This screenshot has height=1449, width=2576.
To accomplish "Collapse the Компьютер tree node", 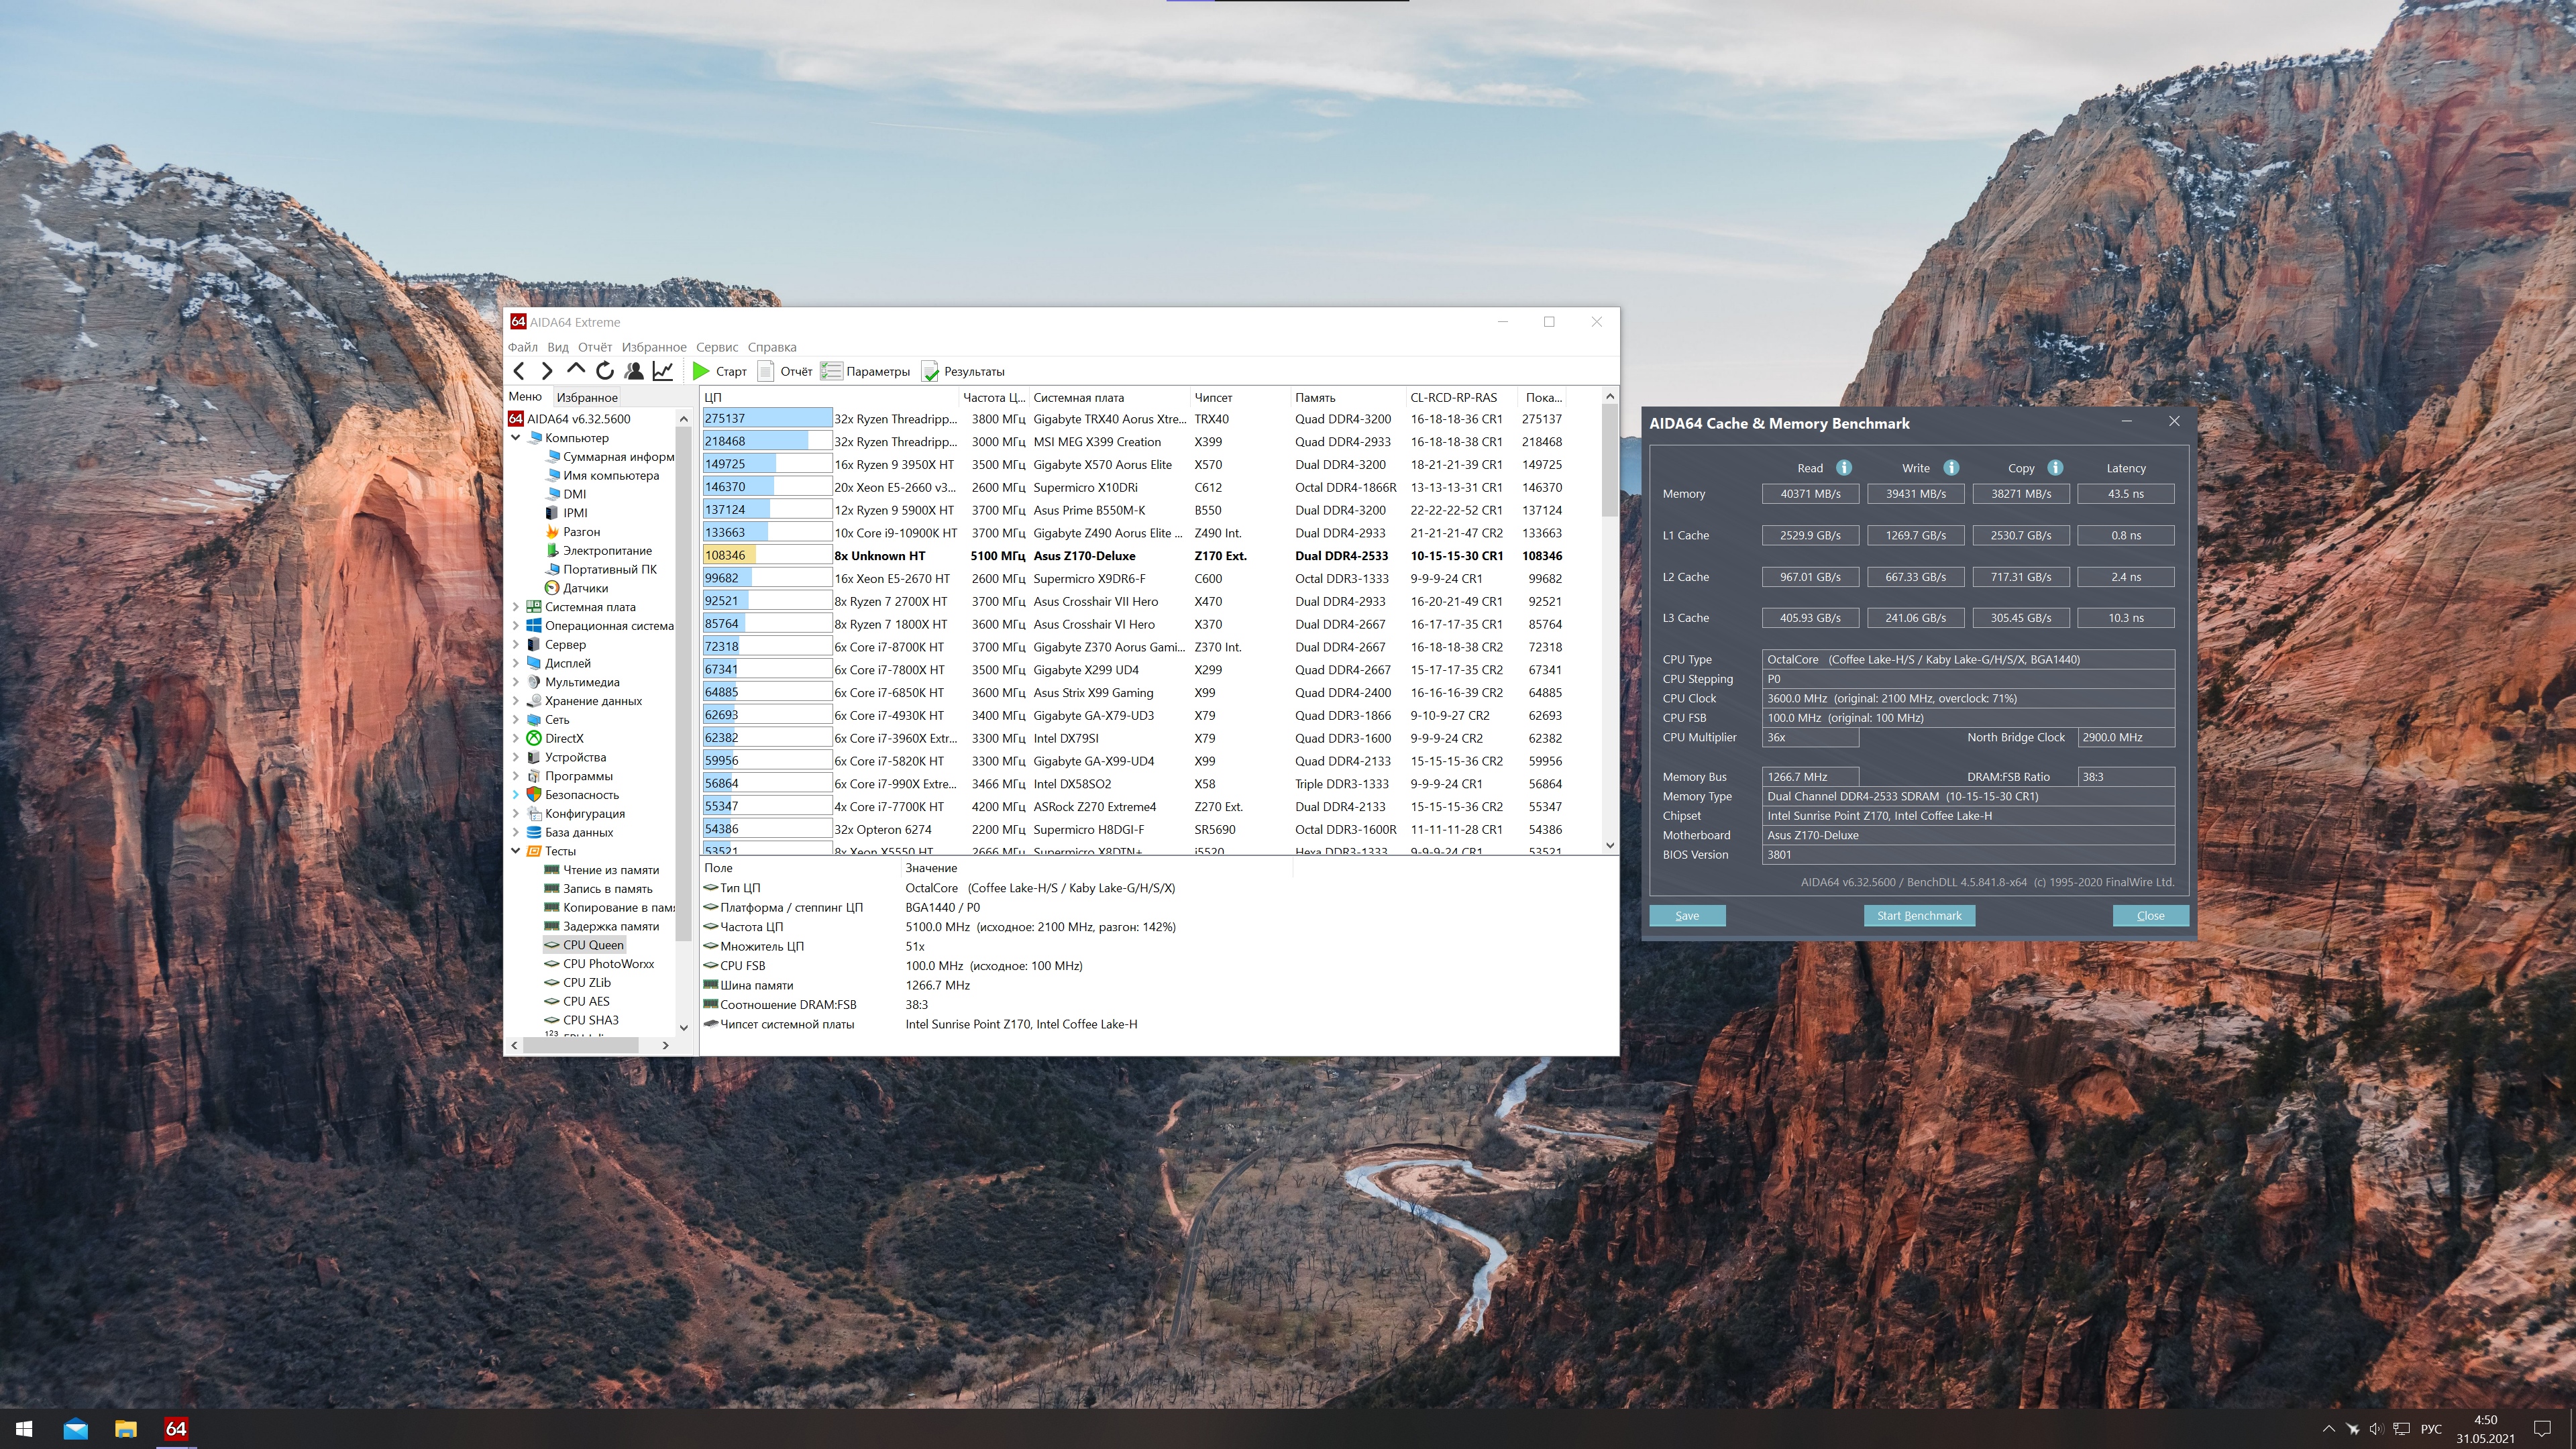I will tap(516, 438).
